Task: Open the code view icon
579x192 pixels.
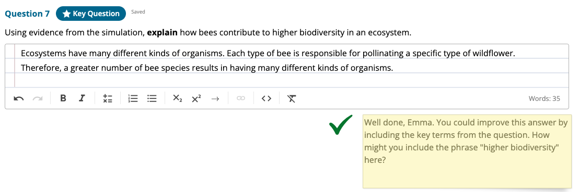Action: coord(267,98)
